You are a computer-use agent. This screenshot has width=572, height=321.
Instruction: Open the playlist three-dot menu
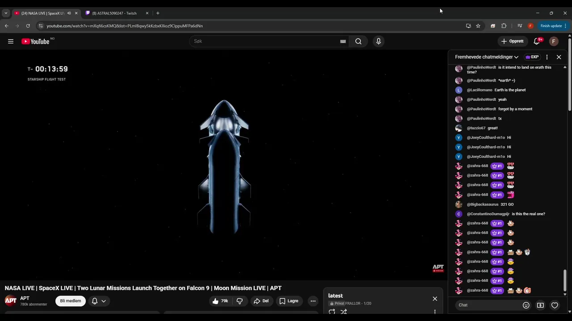point(435,312)
